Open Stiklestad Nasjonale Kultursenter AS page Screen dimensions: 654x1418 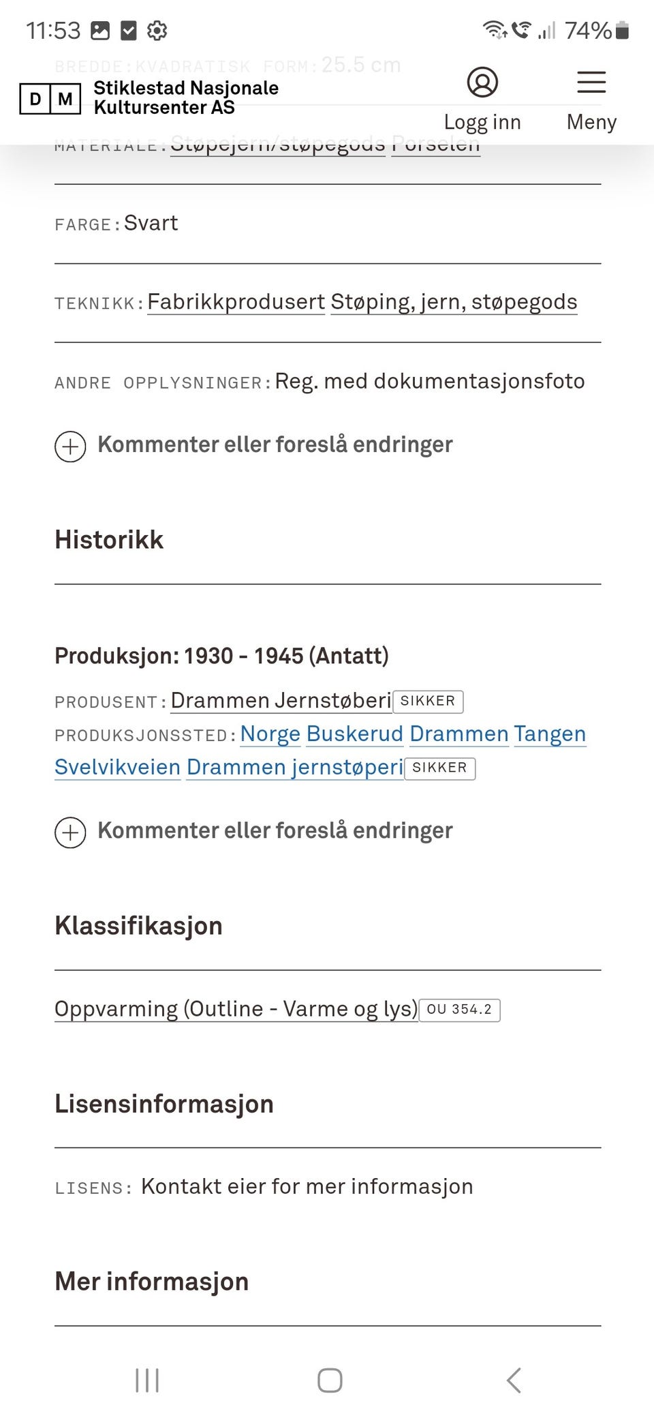click(186, 97)
